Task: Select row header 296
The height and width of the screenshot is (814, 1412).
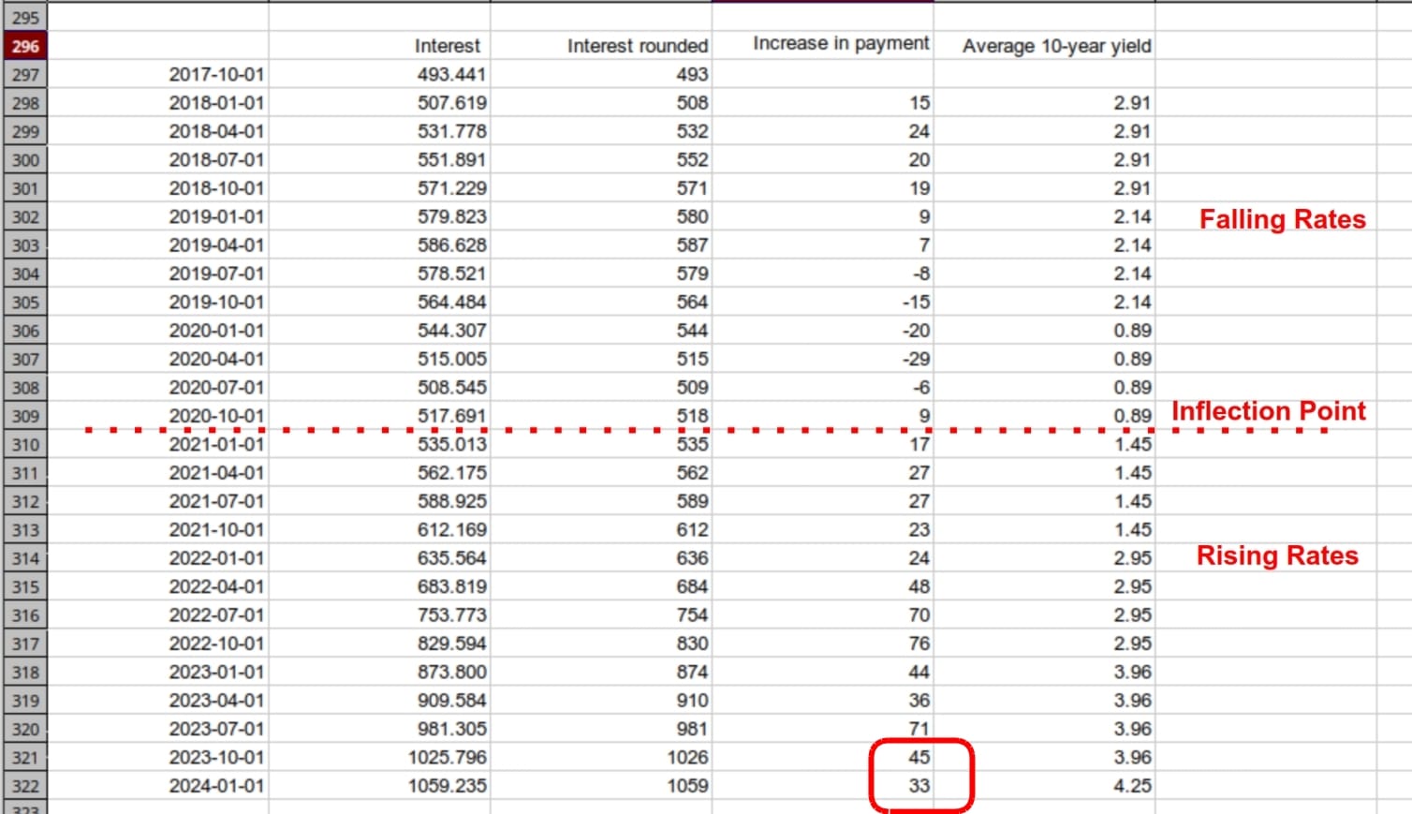Action: [x=25, y=46]
